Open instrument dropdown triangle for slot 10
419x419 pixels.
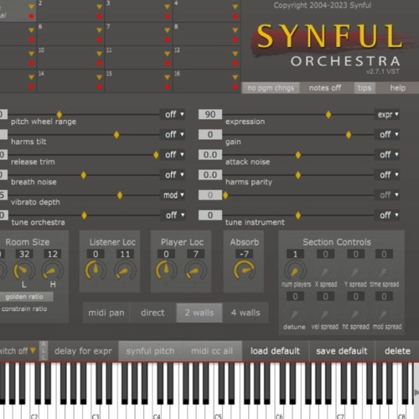[100, 54]
